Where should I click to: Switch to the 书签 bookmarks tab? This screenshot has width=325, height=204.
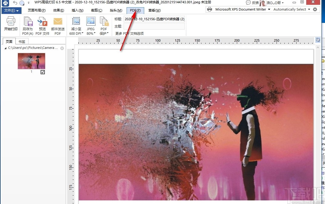click(22, 41)
